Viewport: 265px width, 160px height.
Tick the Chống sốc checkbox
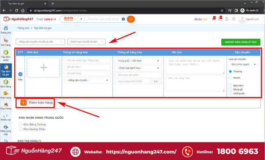click(x=230, y=94)
